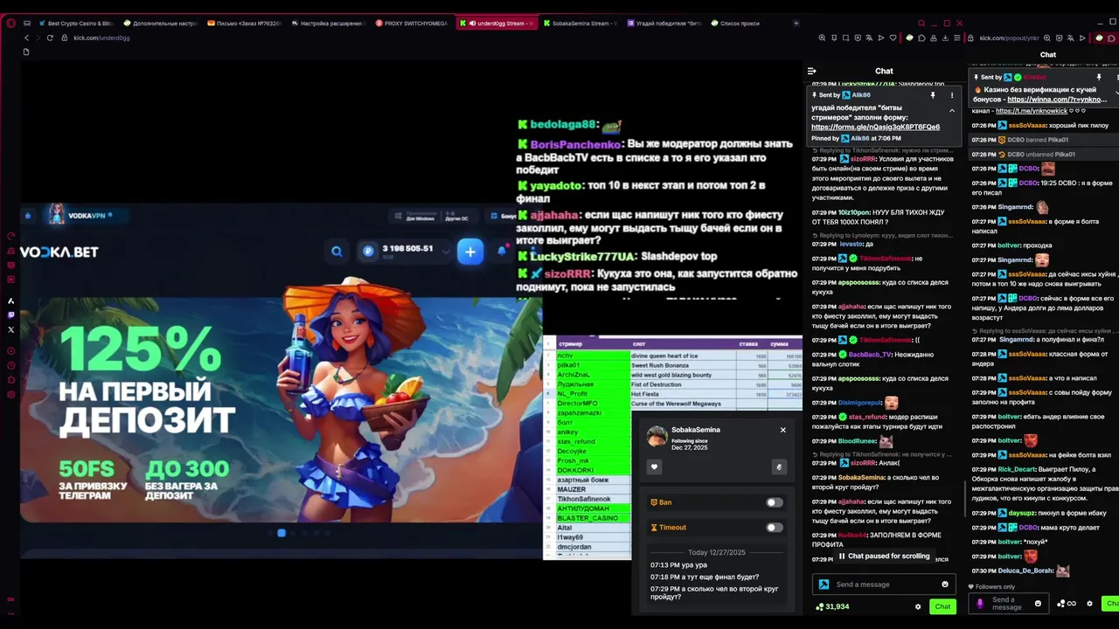1119x629 pixels.
Task: Click the moderator badge inside middle chat input
Action: pyautogui.click(x=824, y=584)
